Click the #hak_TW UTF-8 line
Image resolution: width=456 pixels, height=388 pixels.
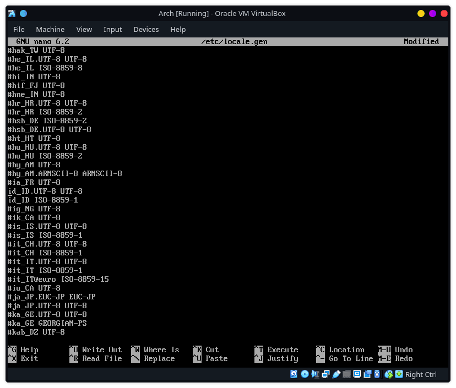(36, 51)
